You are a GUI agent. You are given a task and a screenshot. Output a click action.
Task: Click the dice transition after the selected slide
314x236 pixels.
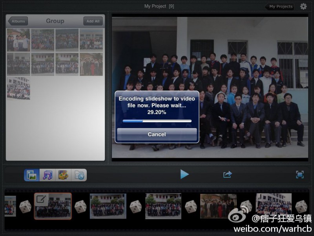click(x=80, y=206)
